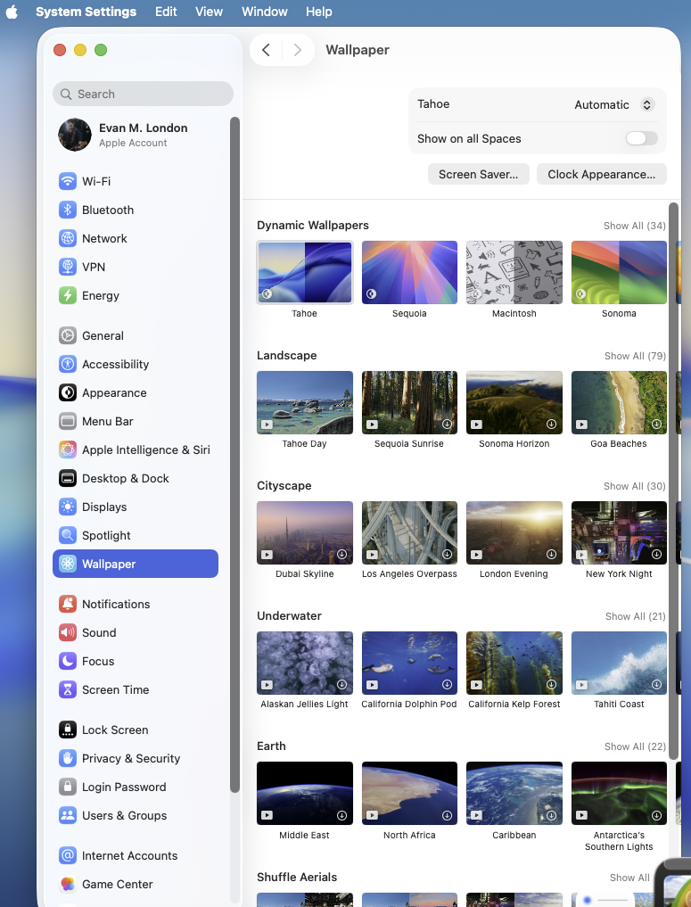Screen dimensions: 691x907
Task: Click Privacy & Security hand icon
Action: 68,758
